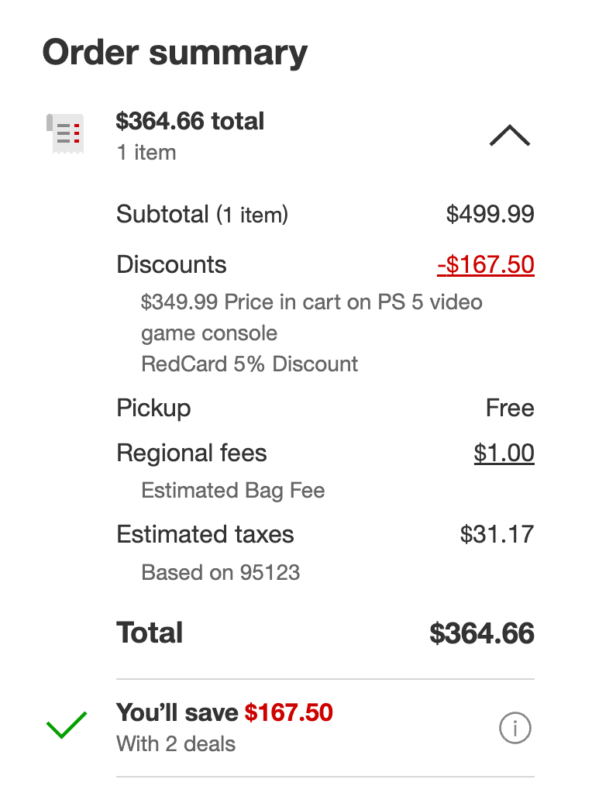This screenshot has height=800, width=592.
Task: Click the "$364.66 total" header text
Action: pos(190,121)
